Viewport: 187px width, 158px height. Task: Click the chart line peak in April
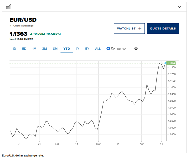pyautogui.click(x=159, y=63)
